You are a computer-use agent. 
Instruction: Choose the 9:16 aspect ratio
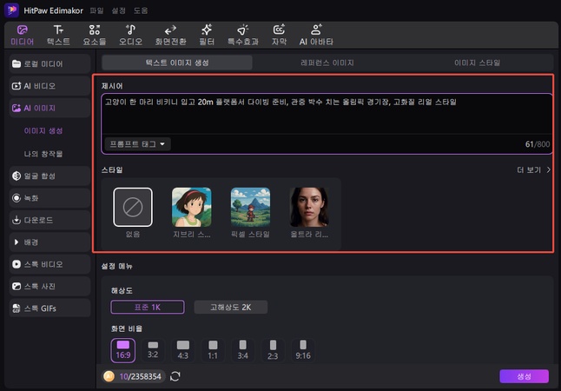click(303, 350)
